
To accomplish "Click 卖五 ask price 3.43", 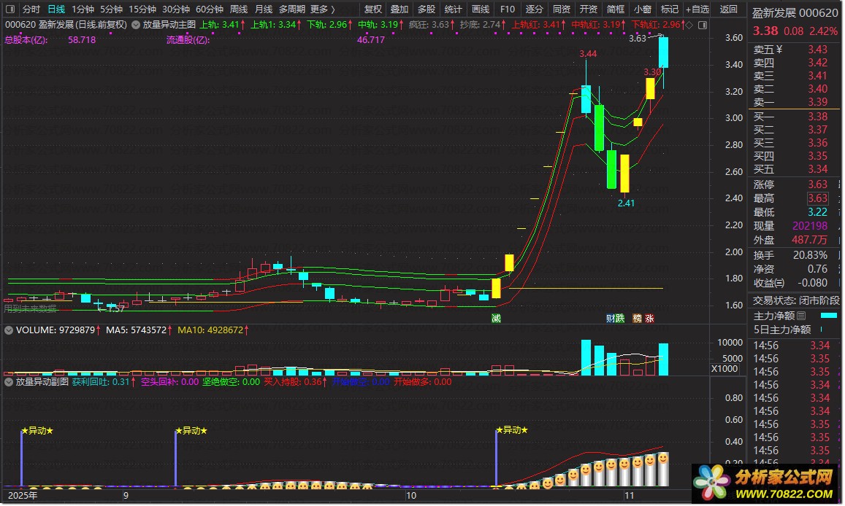I will 817,50.
